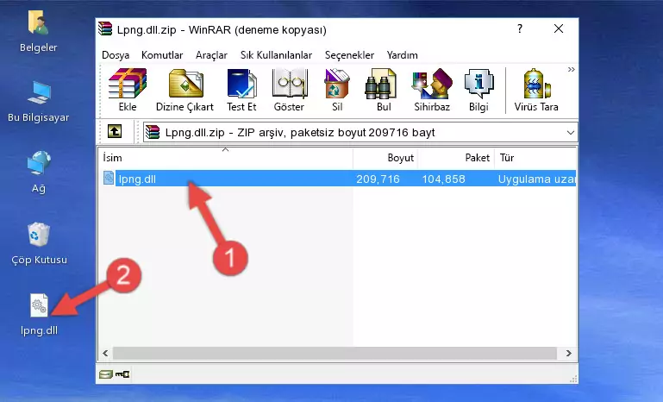Select the Çöp Kutusu recycle bin
Viewport: 663px width, 402px height.
(x=39, y=244)
